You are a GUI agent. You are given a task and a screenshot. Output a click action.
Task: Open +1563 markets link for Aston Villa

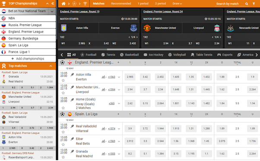tap(111, 77)
